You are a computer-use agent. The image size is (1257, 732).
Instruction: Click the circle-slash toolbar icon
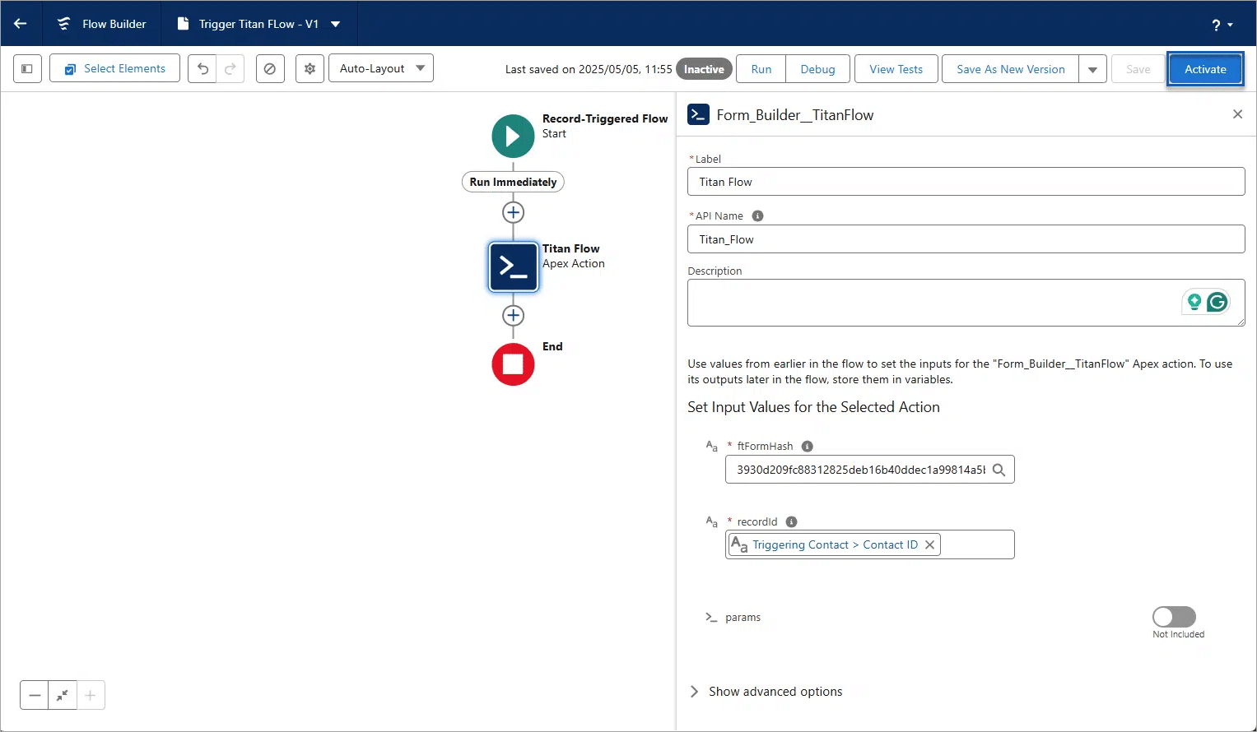pos(270,69)
